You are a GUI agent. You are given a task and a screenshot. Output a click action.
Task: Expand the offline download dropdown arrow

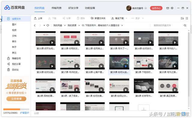coord(127,18)
